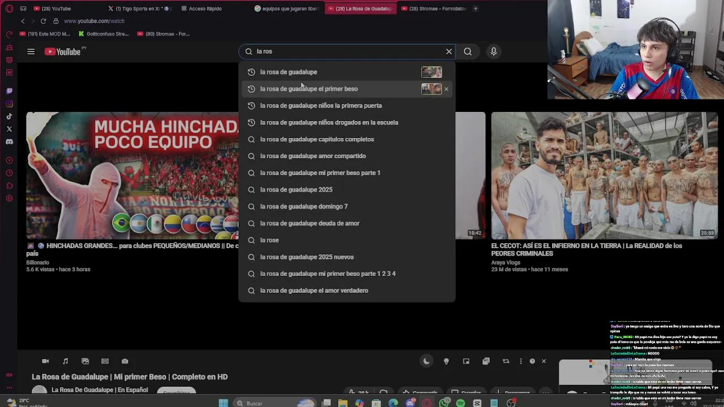Image resolution: width=724 pixels, height=407 pixels.
Task: Open TikTok from the browser sidebar
Action: pyautogui.click(x=9, y=116)
